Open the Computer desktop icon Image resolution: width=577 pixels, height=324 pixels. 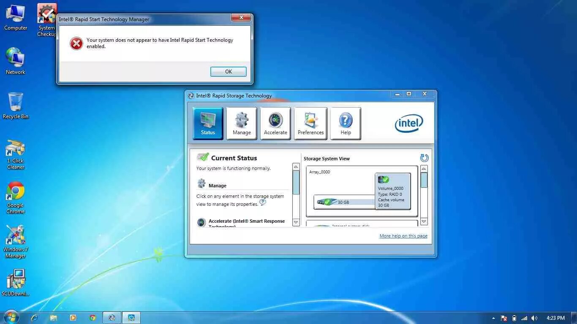point(16,18)
